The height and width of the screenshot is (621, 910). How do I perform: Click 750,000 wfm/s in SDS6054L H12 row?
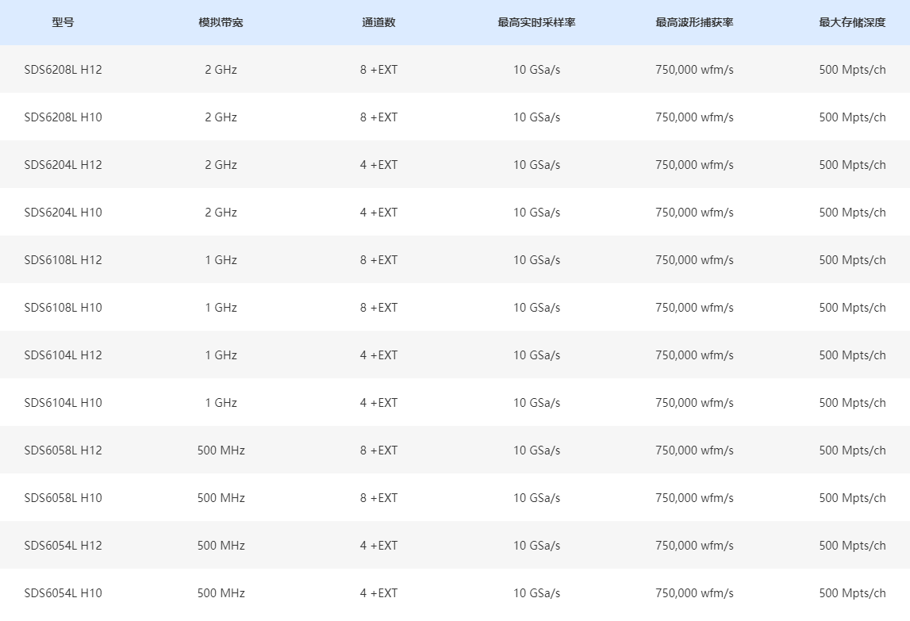(x=694, y=546)
